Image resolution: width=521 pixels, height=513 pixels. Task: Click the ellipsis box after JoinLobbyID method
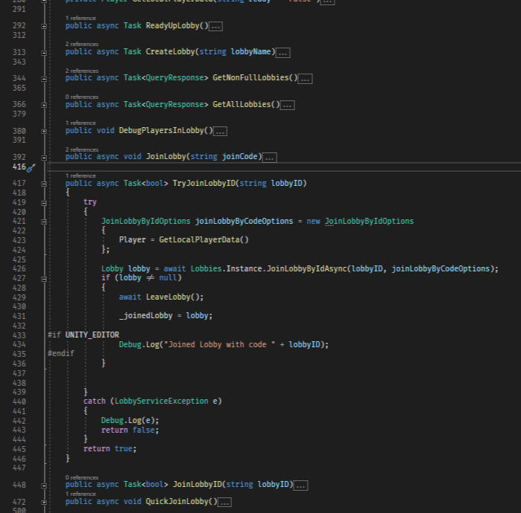point(301,485)
